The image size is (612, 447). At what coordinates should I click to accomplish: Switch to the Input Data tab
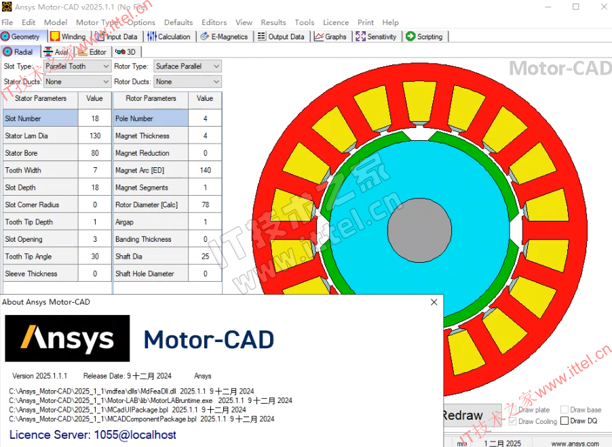(117, 37)
